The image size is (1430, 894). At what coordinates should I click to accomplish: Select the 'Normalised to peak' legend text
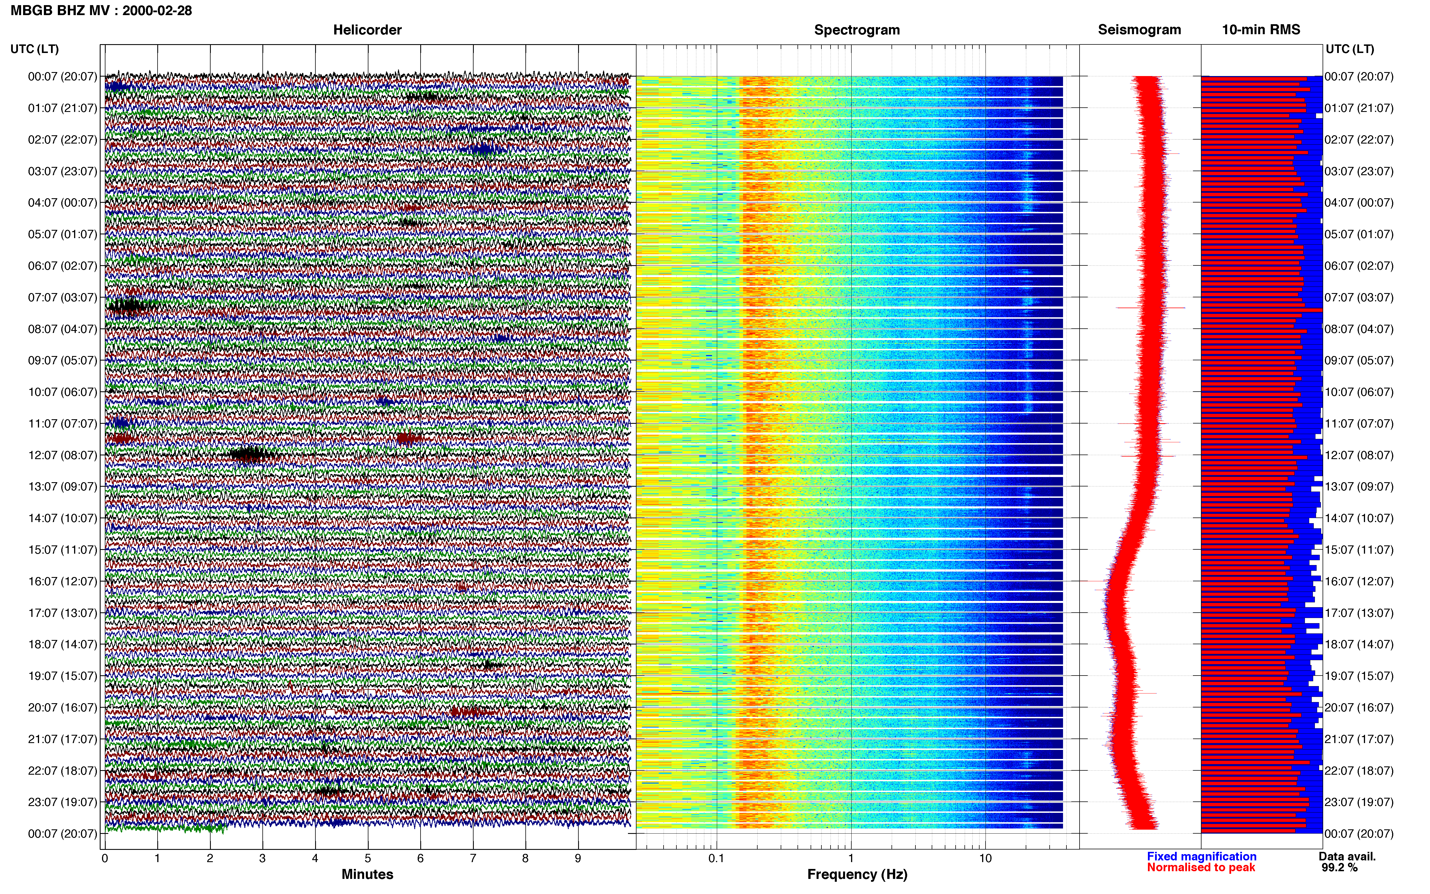[x=1201, y=868]
